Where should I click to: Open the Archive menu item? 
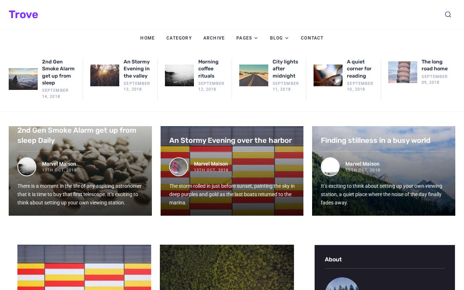tap(214, 38)
